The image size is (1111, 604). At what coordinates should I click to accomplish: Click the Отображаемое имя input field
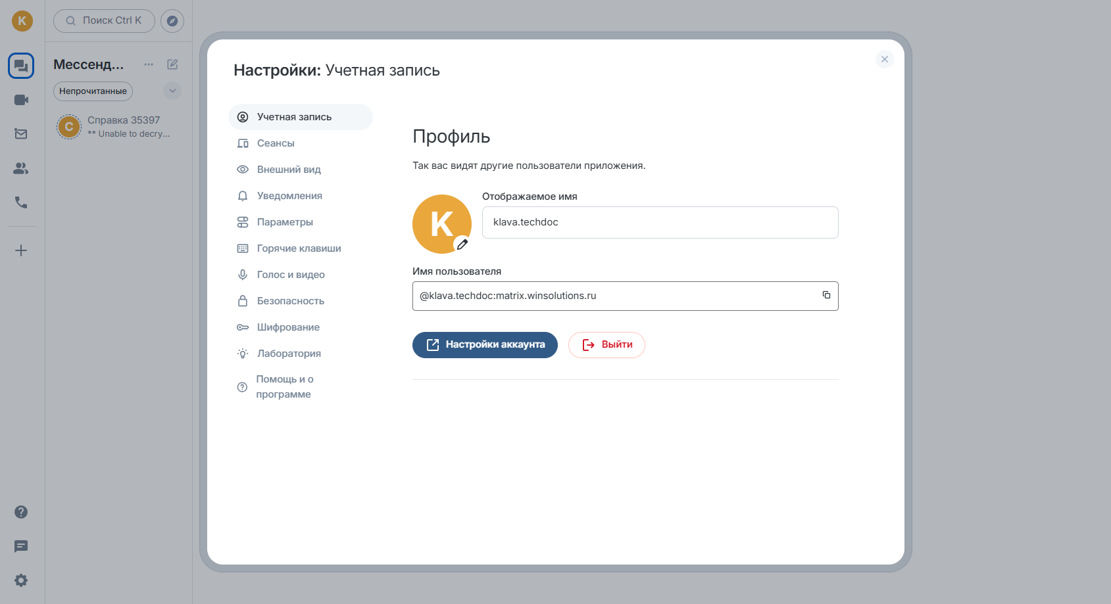tap(660, 222)
